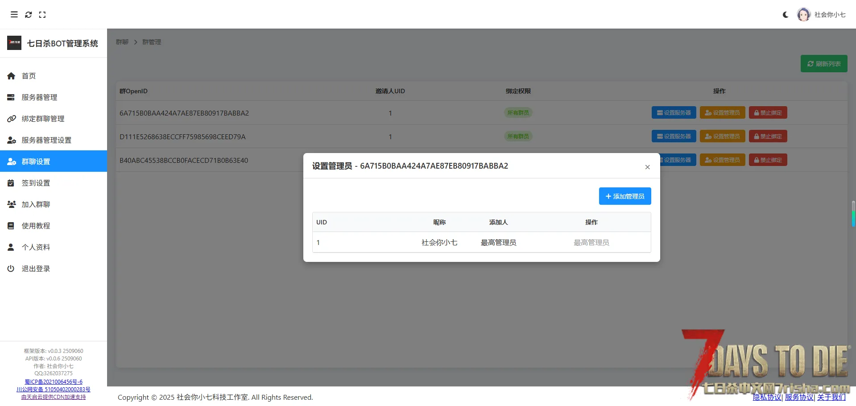Open 使用教程 menu item
This screenshot has width=856, height=406.
[54, 226]
